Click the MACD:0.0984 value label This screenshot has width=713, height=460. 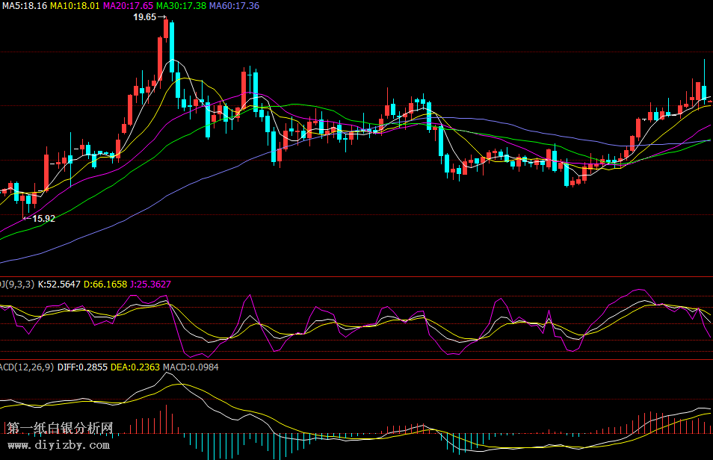186,367
